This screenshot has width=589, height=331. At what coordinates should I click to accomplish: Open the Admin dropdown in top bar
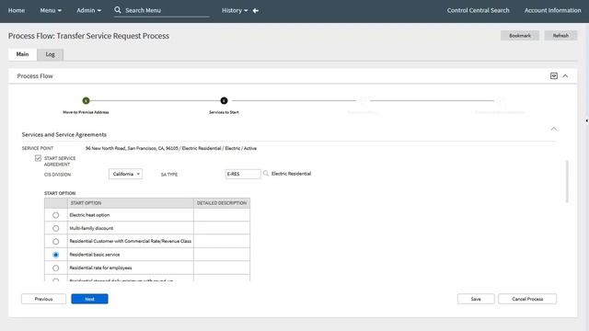point(89,10)
